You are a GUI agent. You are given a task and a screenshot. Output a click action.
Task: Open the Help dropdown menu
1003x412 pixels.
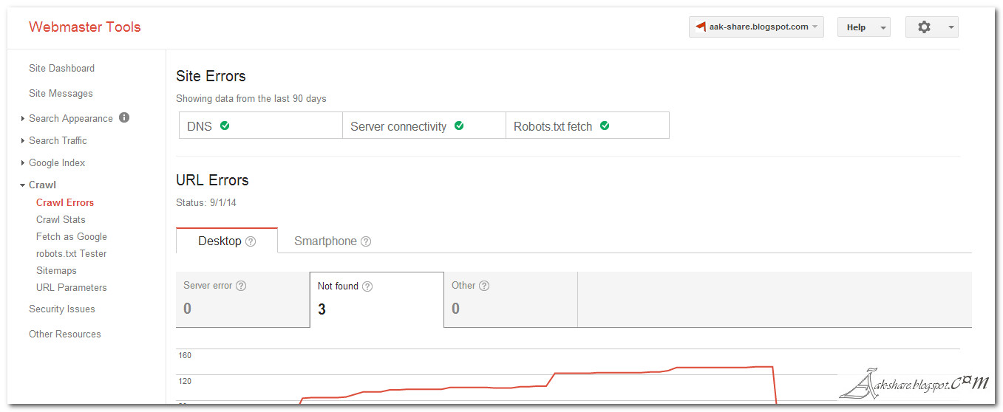863,27
